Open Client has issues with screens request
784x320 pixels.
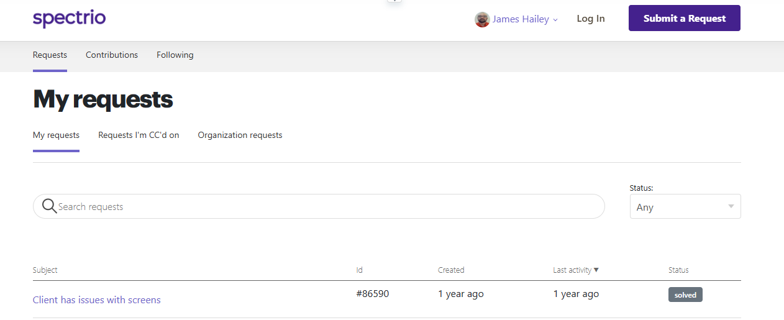click(97, 299)
